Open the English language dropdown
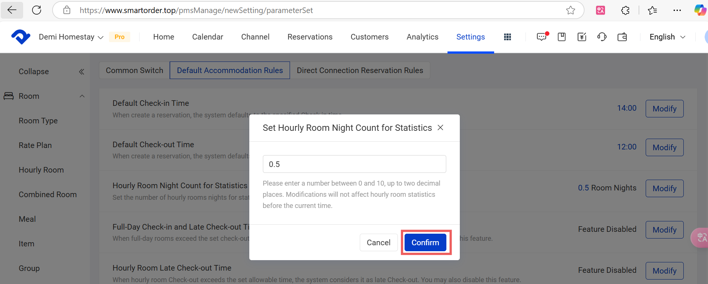This screenshot has width=708, height=284. [667, 37]
